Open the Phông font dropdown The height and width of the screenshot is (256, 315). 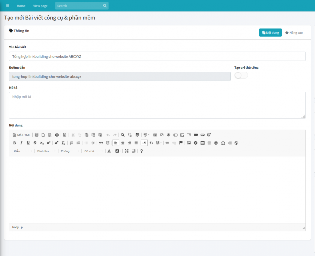(70, 151)
